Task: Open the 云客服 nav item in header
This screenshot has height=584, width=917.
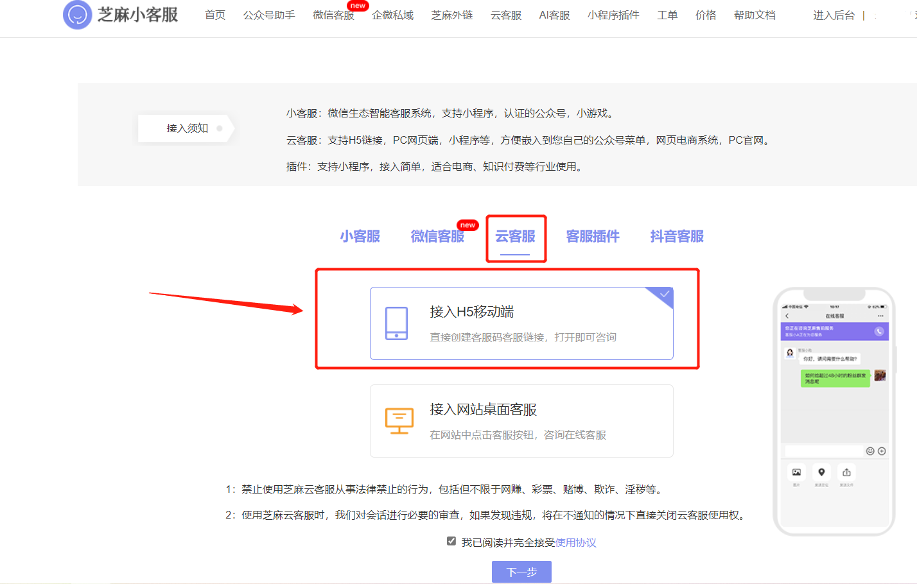Action: pos(506,15)
